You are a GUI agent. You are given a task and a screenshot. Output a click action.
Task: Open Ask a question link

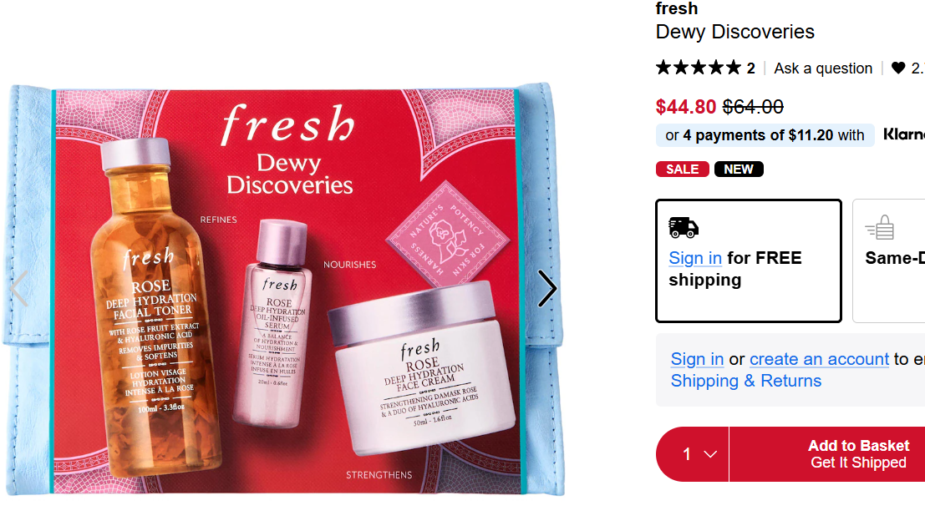[x=823, y=68]
